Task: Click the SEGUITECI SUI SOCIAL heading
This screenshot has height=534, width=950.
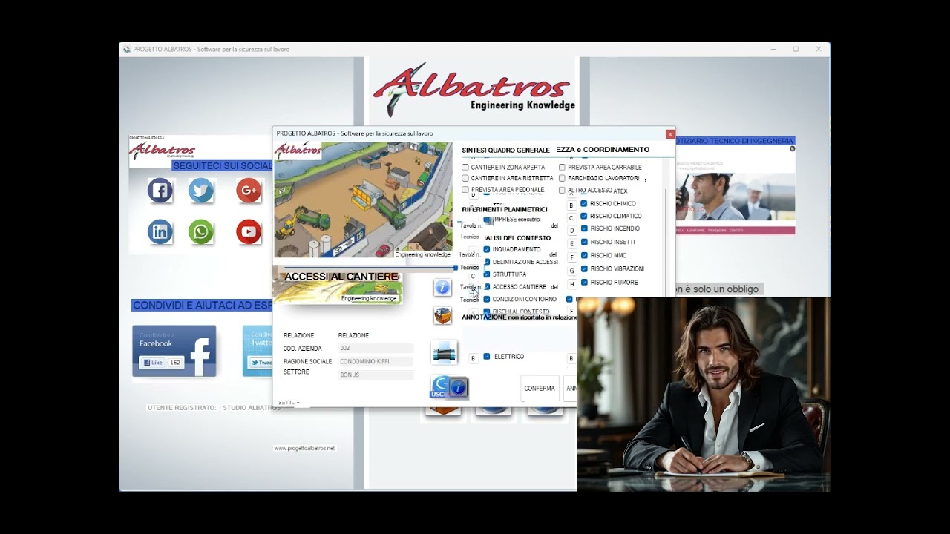Action: (223, 165)
